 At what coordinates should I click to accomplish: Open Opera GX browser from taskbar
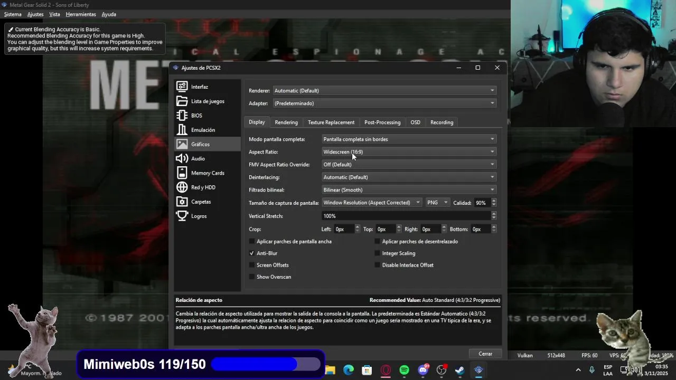386,370
